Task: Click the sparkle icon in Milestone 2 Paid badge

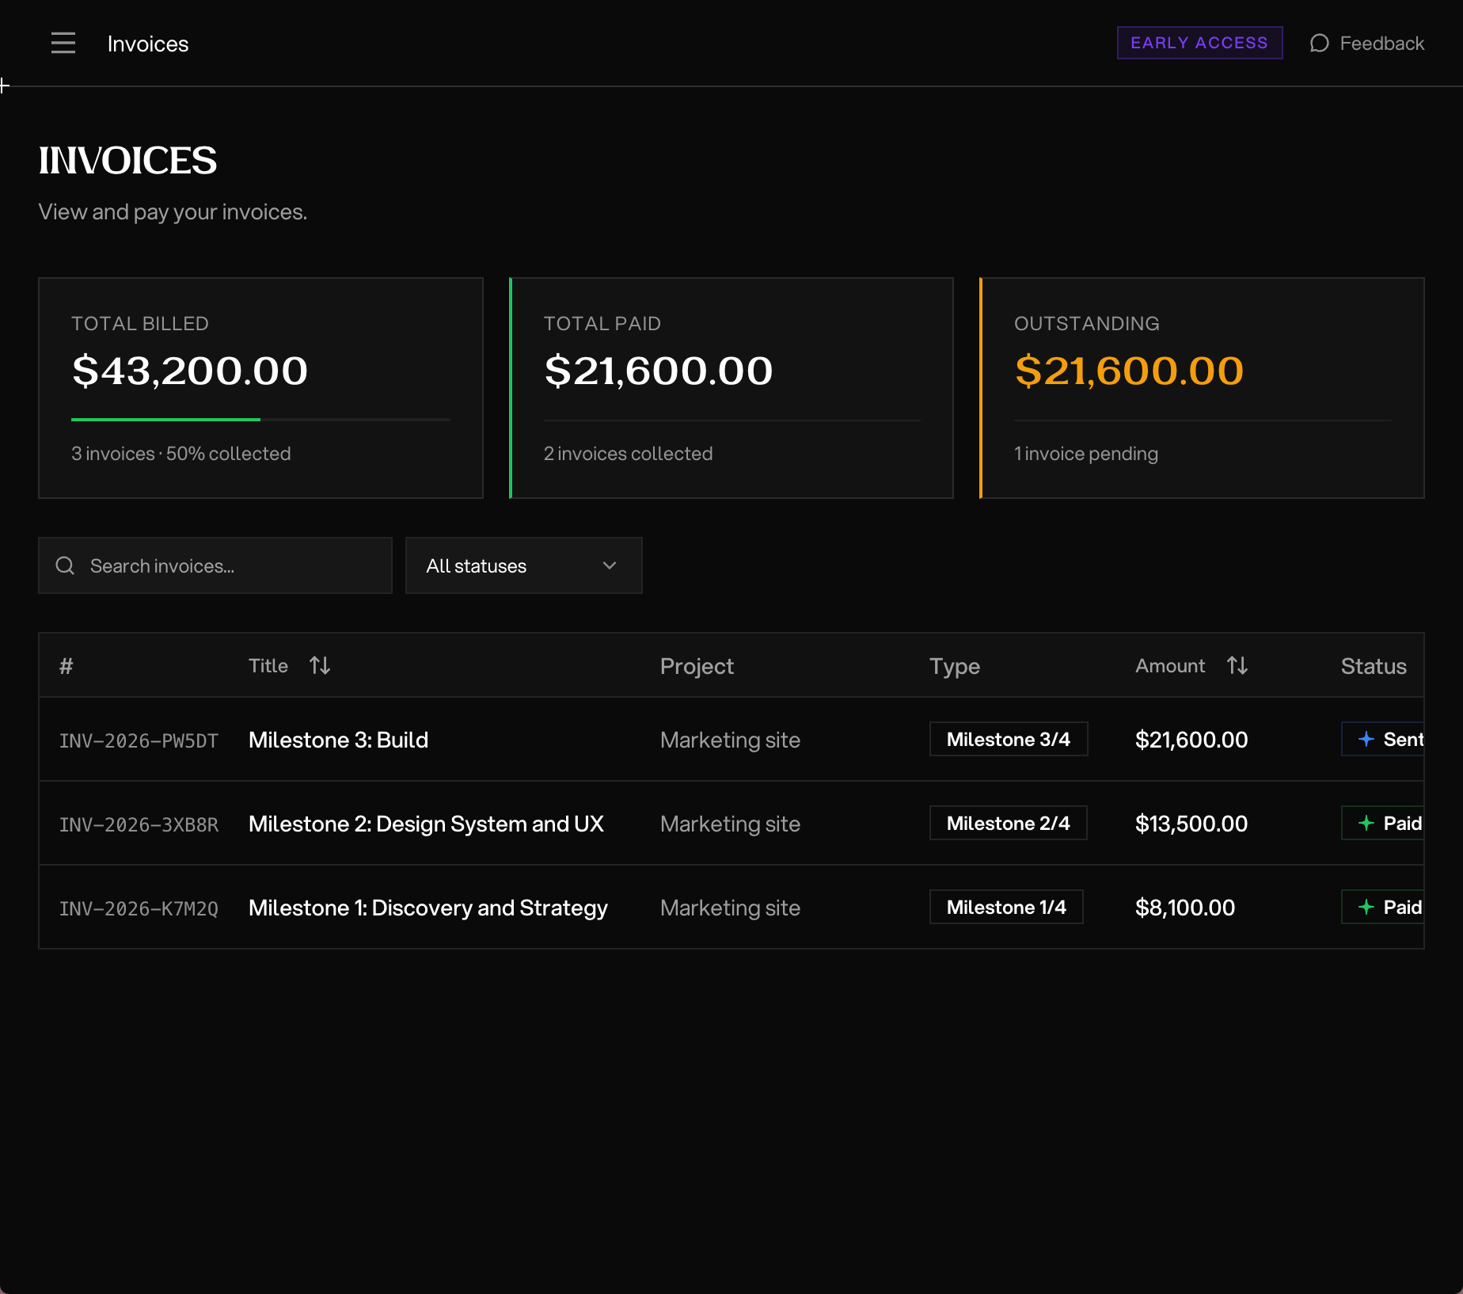Action: click(1366, 823)
